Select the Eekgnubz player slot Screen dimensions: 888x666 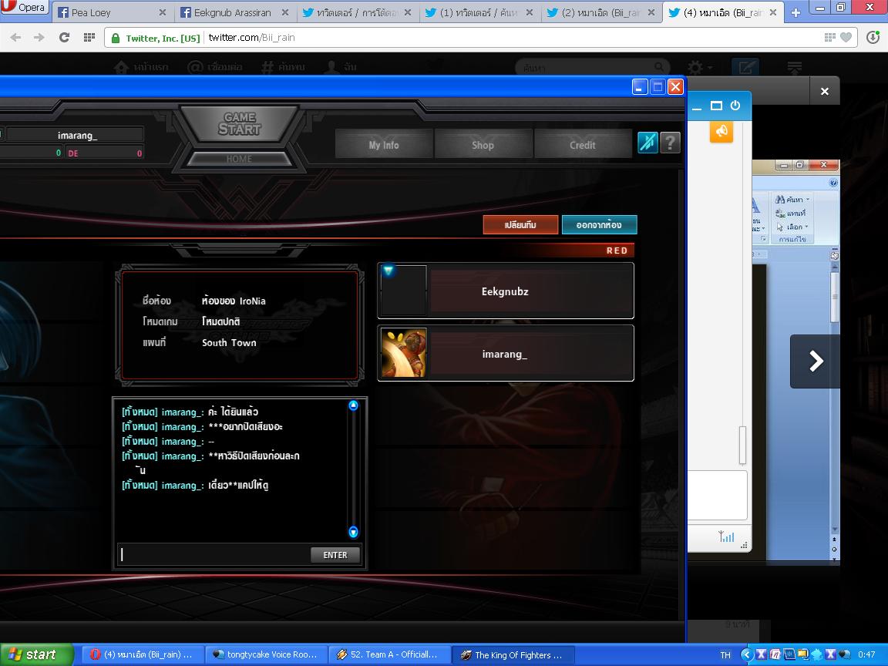[505, 291]
